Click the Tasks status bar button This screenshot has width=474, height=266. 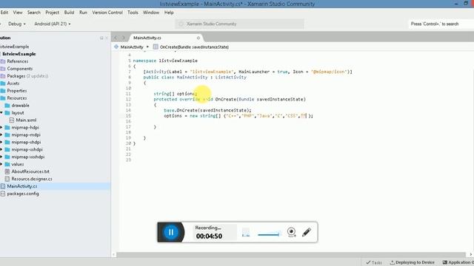374,262
